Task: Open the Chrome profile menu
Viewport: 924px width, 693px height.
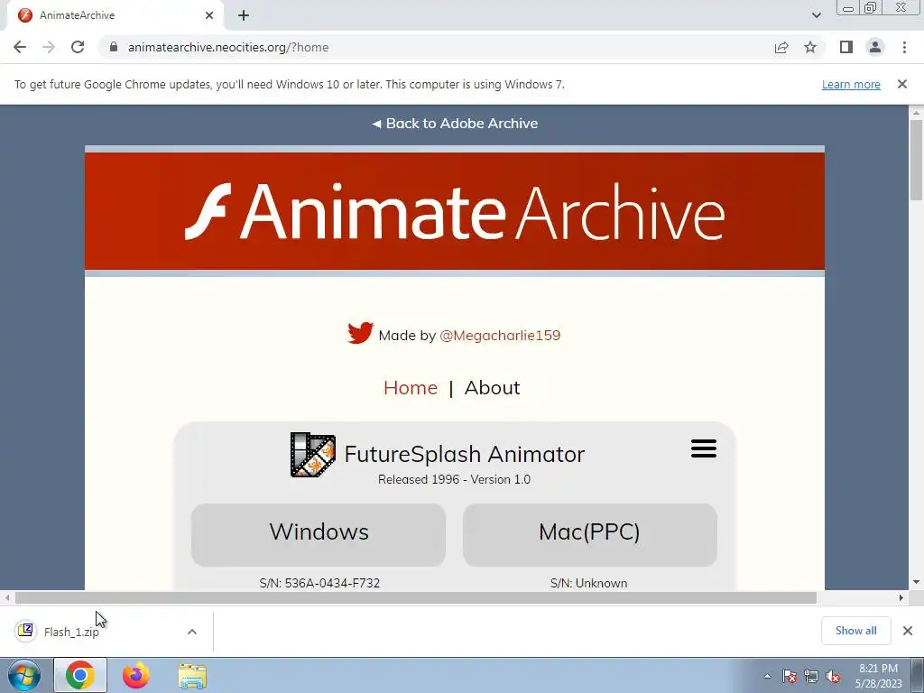Action: point(875,47)
